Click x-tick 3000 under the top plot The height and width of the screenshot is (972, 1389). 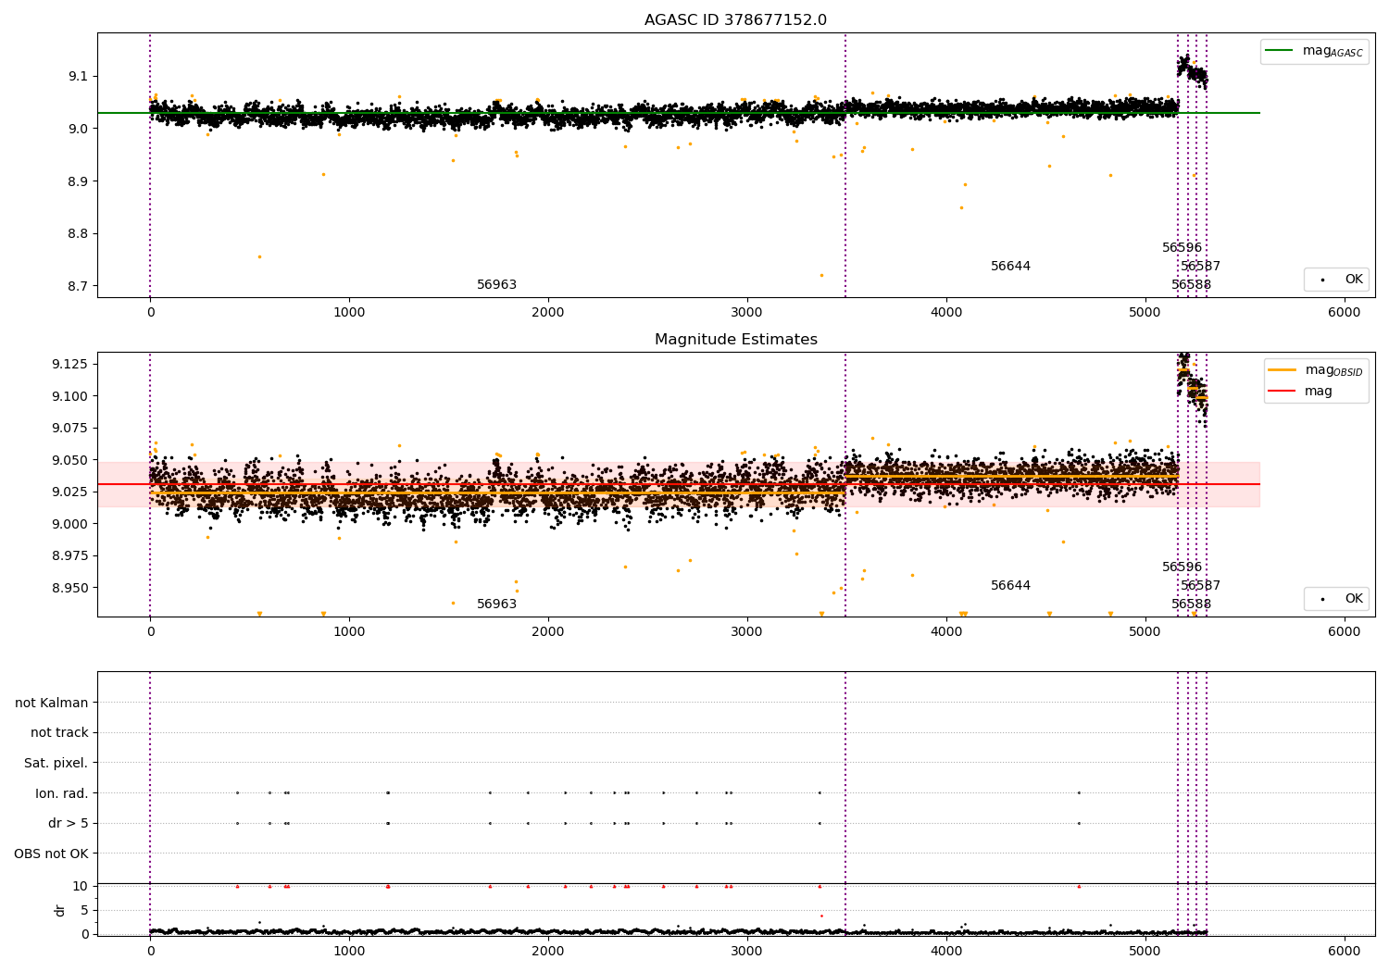click(x=747, y=313)
